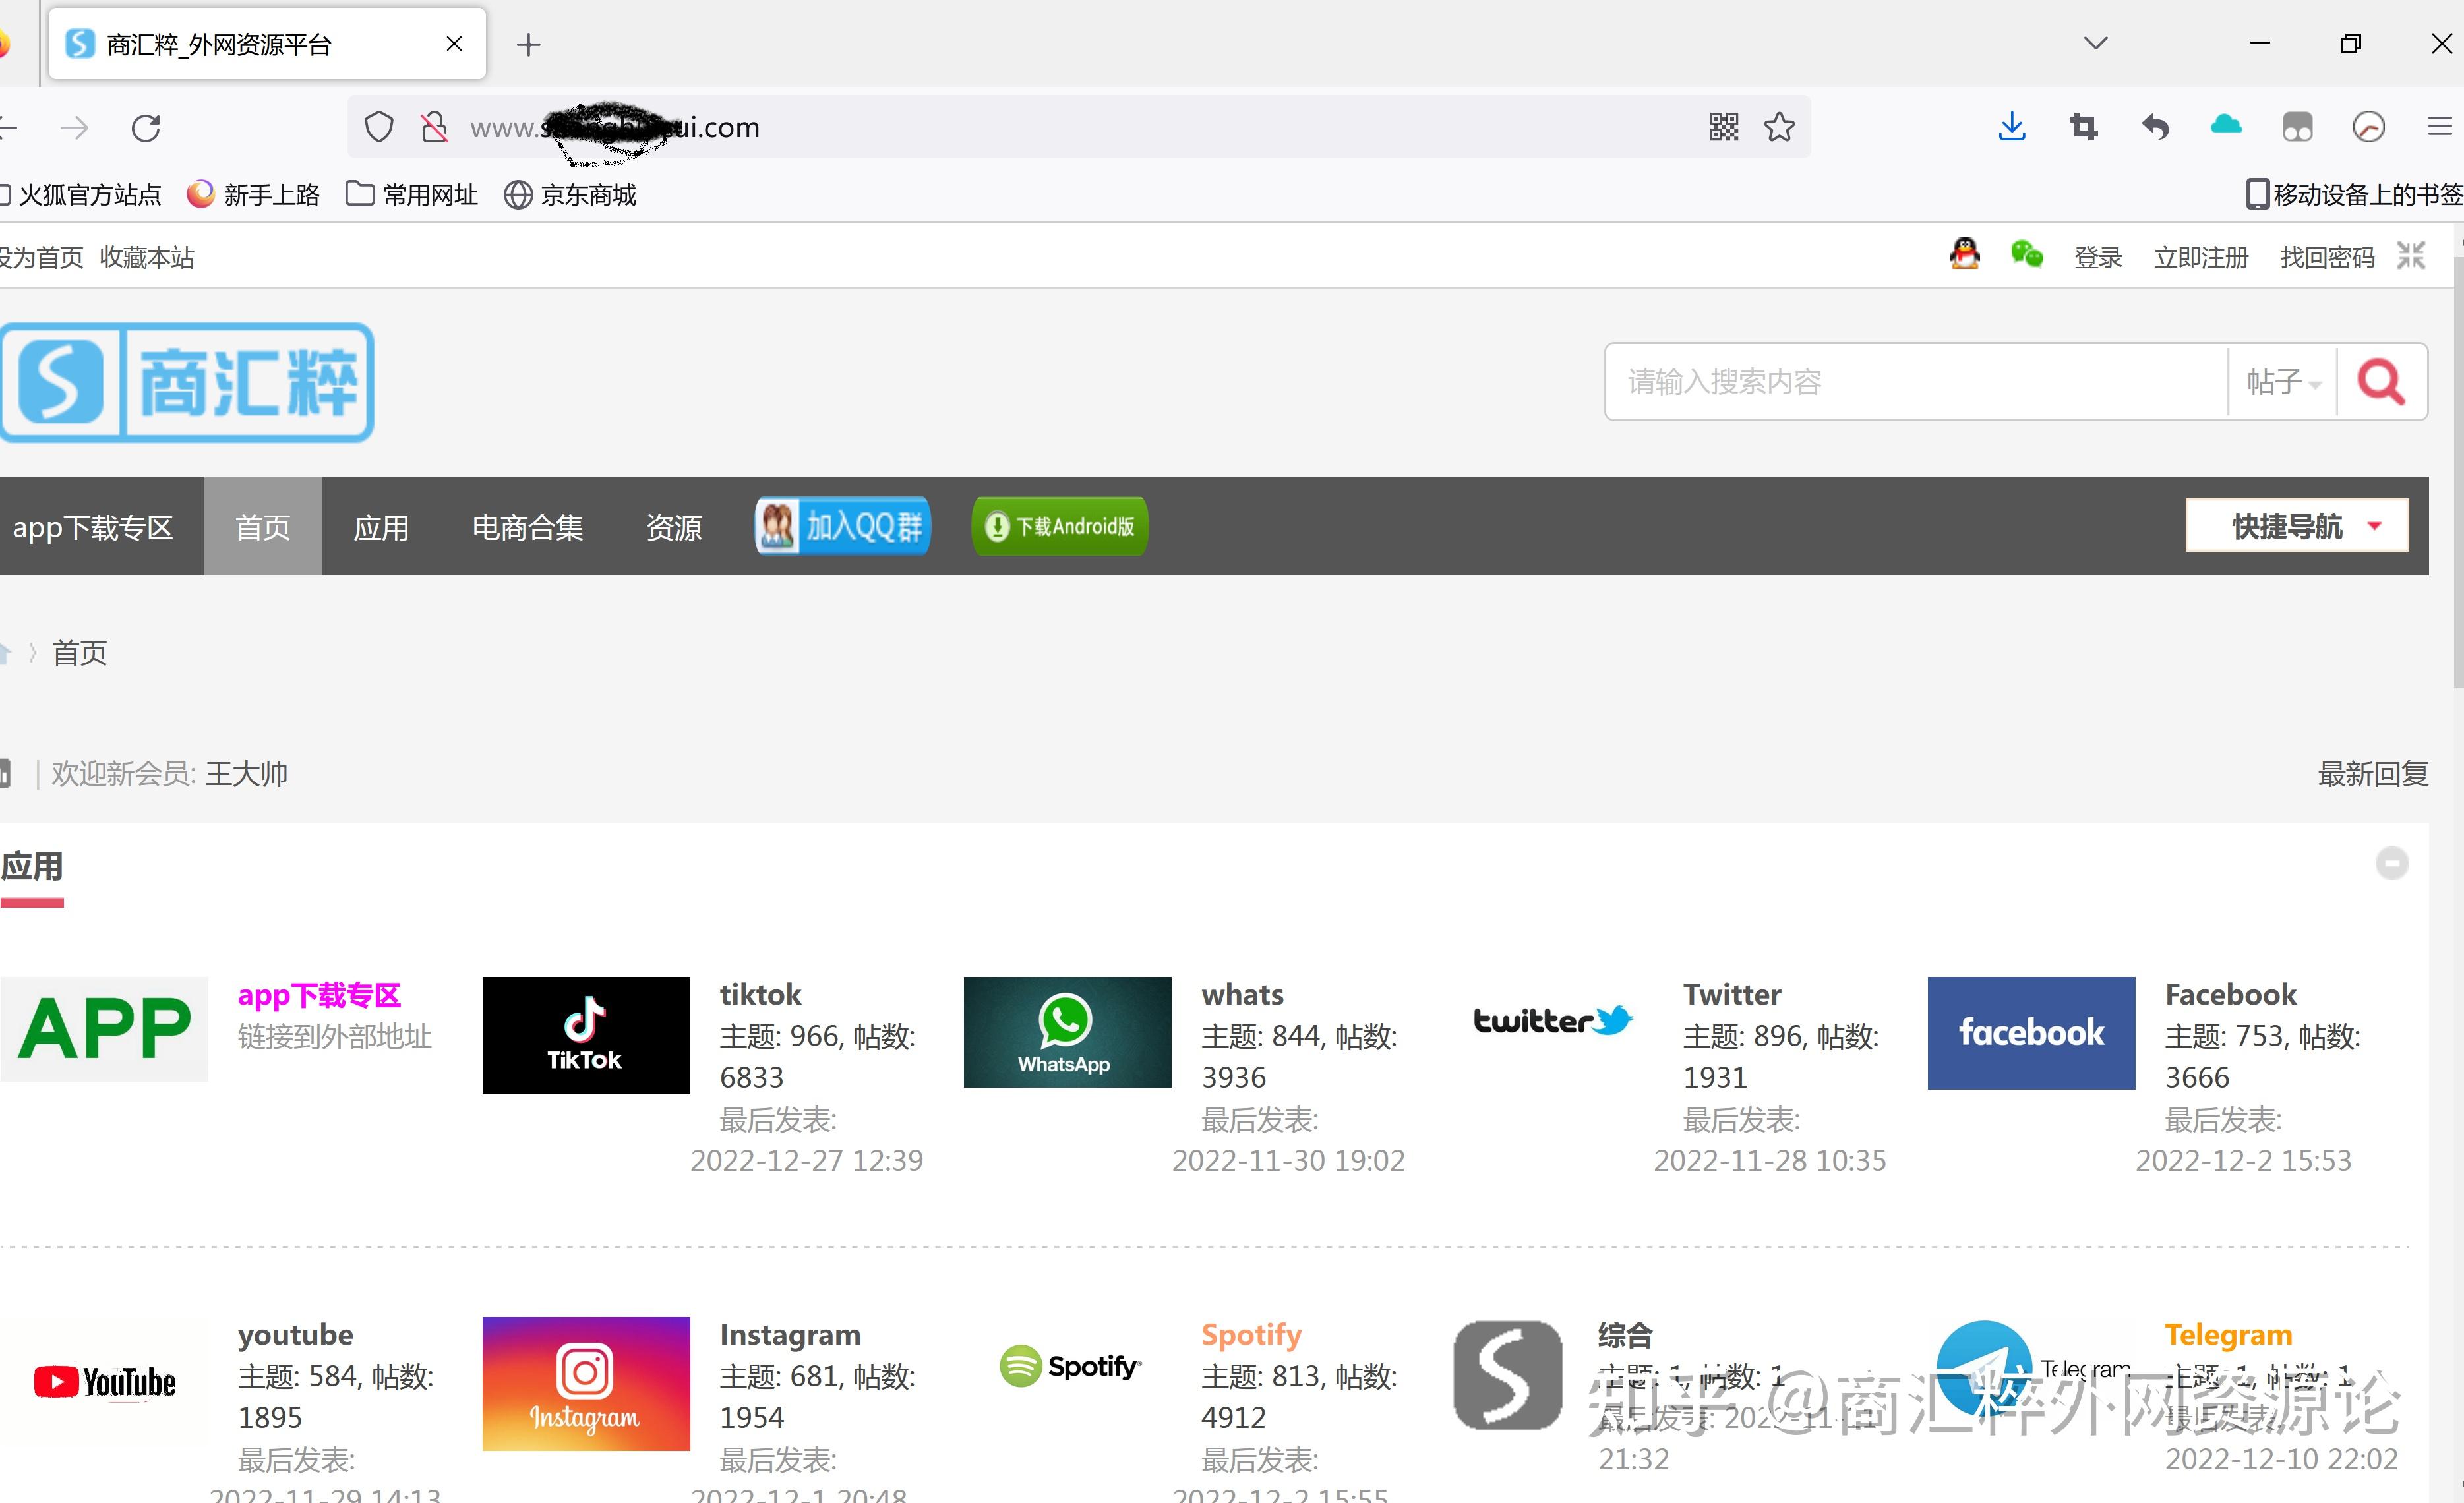The height and width of the screenshot is (1503, 2464).
Task: Click the forward navigation arrow
Action: [x=74, y=128]
